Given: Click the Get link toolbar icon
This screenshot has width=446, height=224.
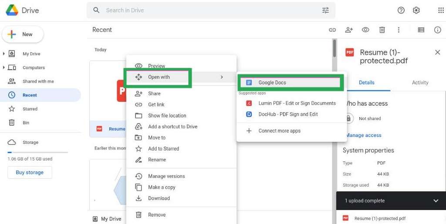Looking at the screenshot, I should tap(332, 30).
